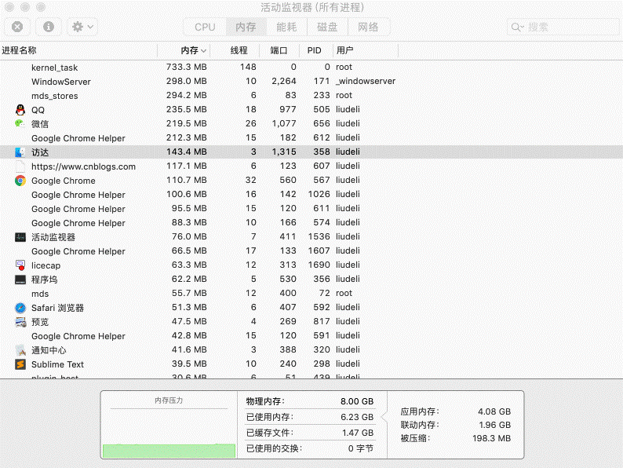Select the mds_stores process row

click(x=311, y=96)
